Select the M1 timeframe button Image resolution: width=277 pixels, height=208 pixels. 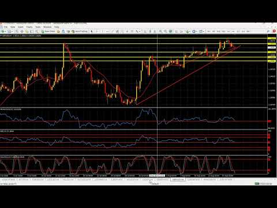tap(209, 31)
